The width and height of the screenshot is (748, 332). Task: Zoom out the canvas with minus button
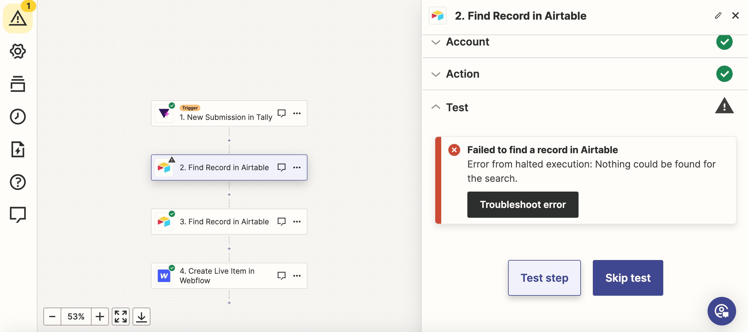52,317
